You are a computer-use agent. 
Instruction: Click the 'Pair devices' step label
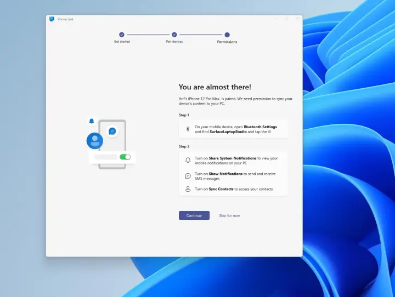174,42
